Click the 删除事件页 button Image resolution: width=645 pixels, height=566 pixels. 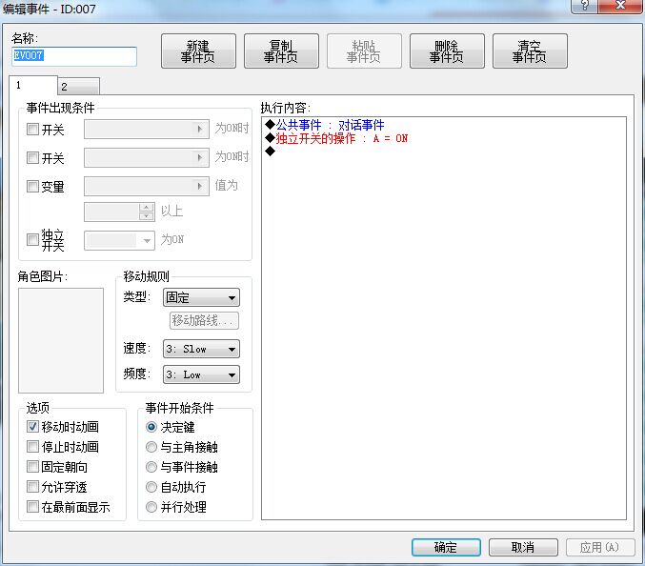(x=447, y=51)
